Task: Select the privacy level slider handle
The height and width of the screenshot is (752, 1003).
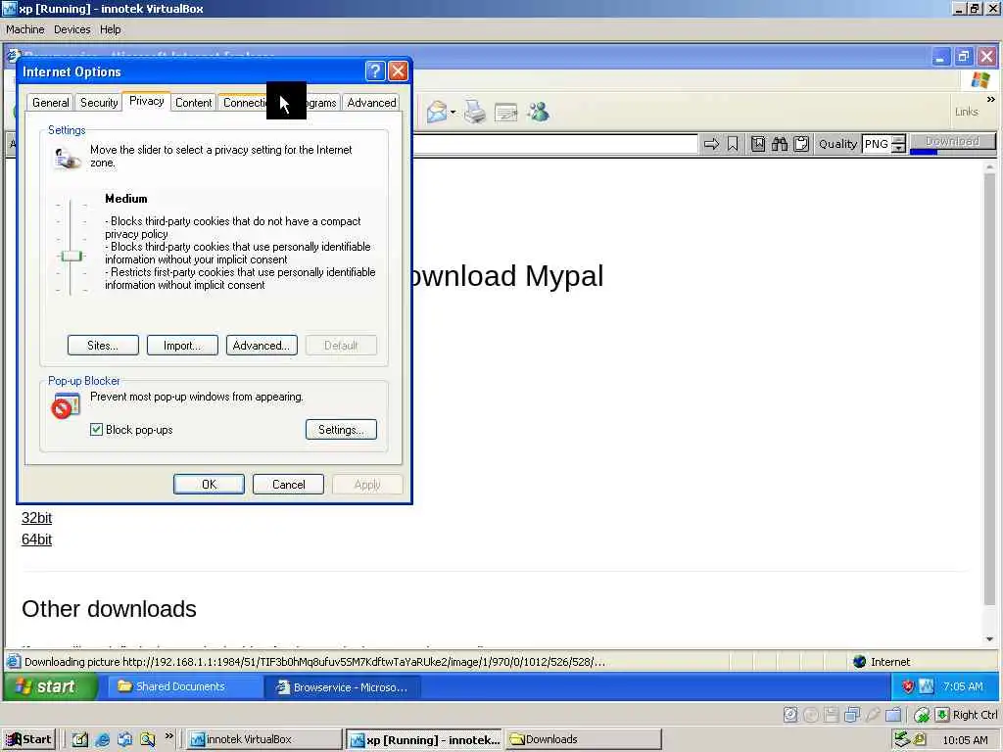Action: pyautogui.click(x=71, y=256)
